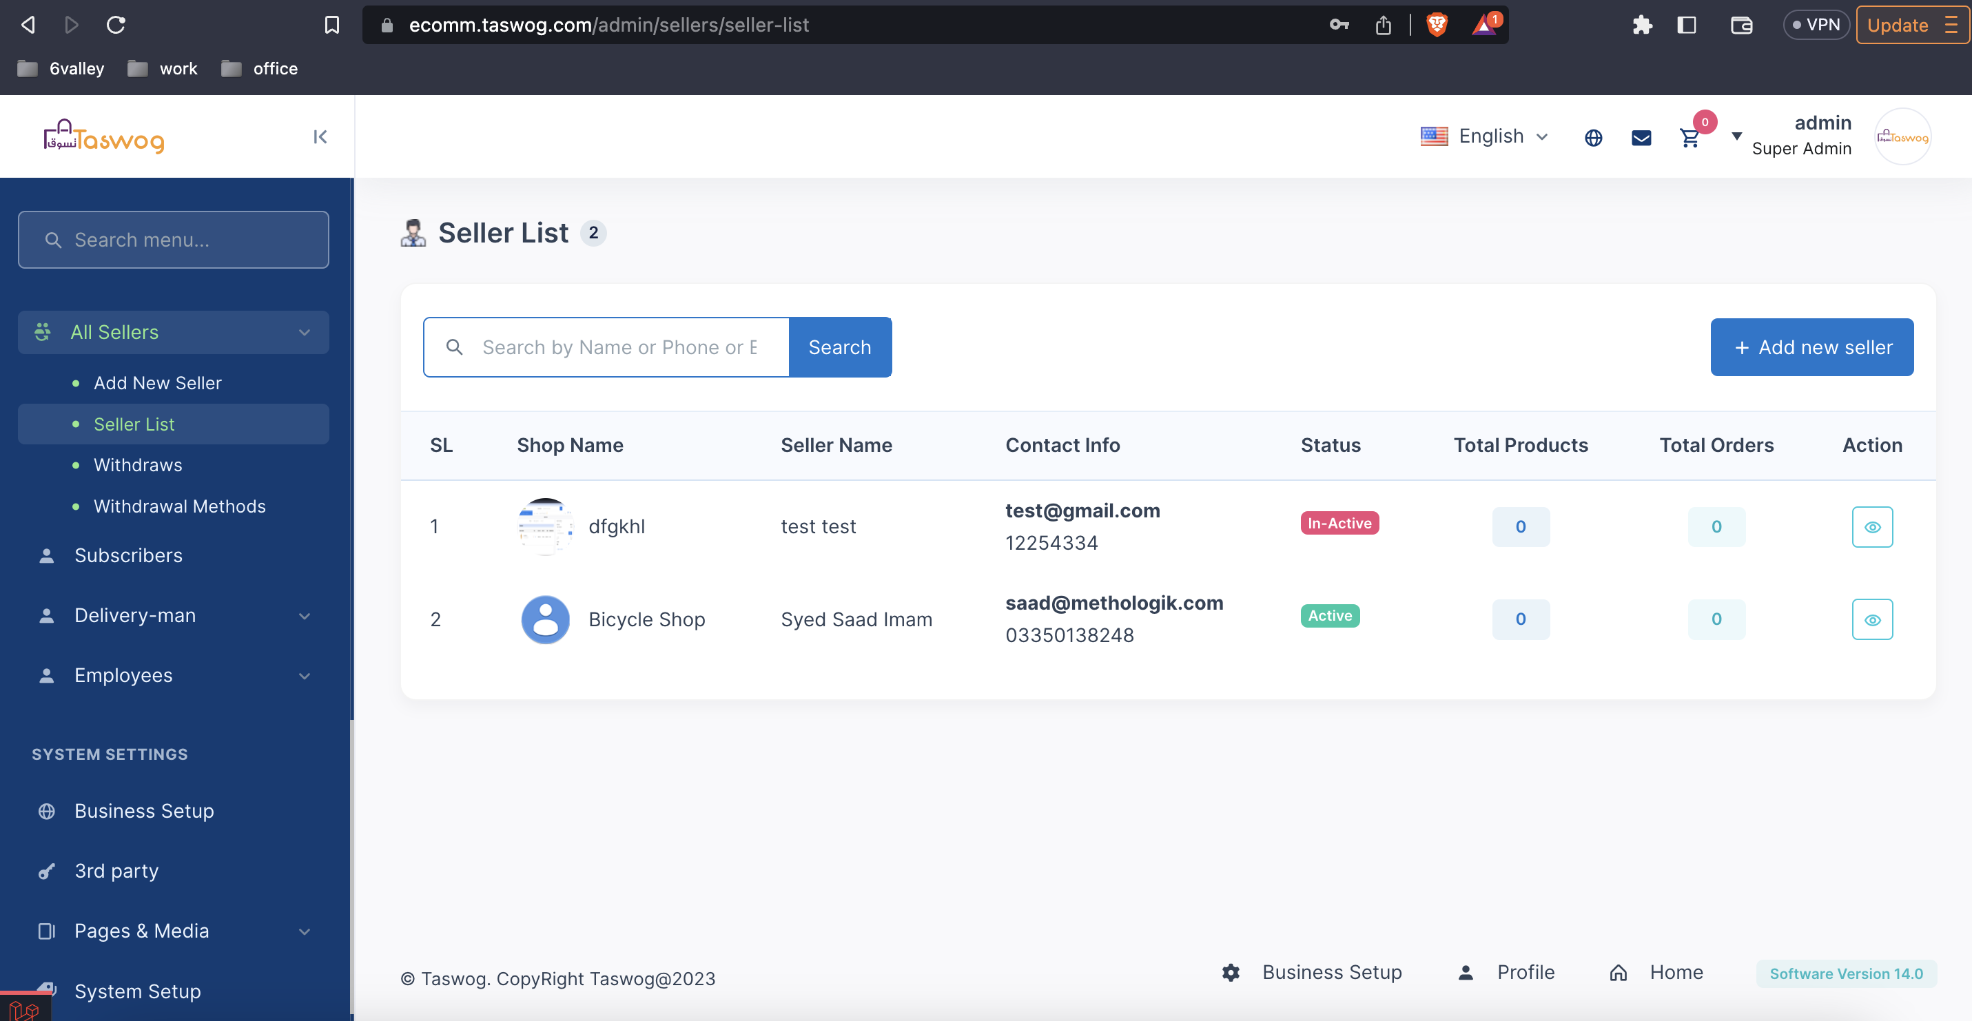The width and height of the screenshot is (1972, 1021).
Task: Click the Brave shields lion icon
Action: click(x=1436, y=25)
